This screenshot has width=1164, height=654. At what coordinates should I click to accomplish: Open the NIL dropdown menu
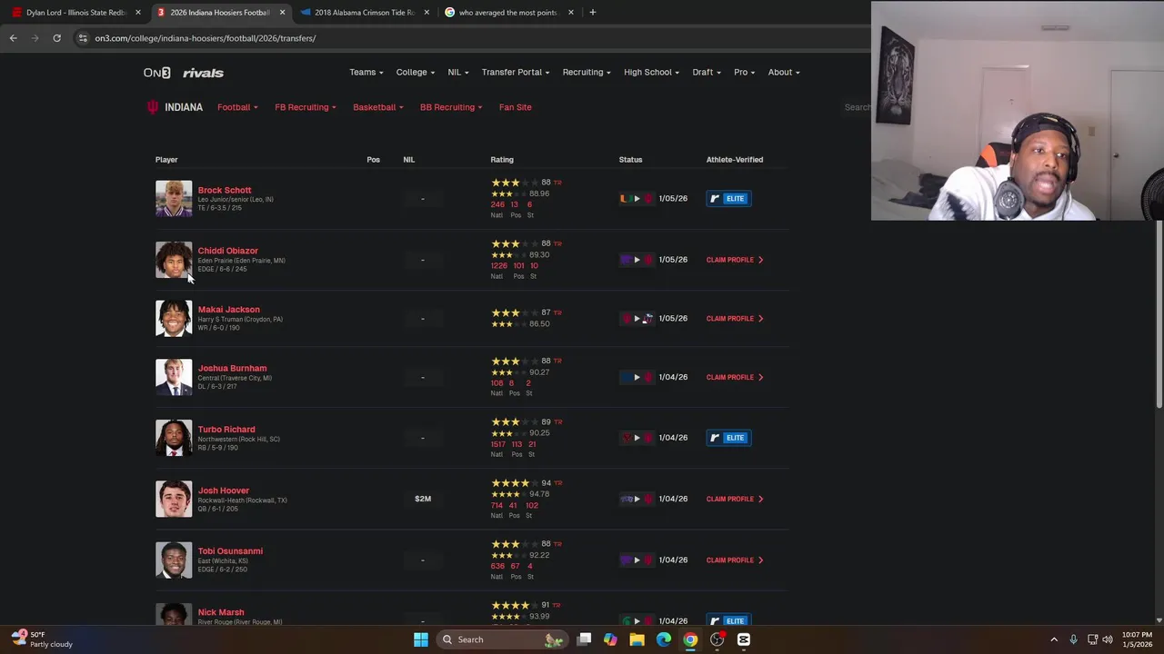457,72
